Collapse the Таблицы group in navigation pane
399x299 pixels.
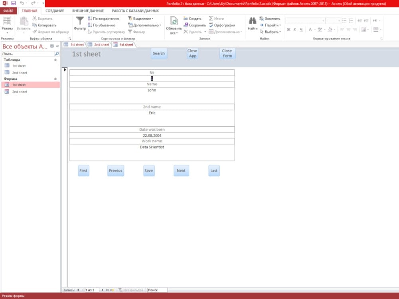coord(55,60)
